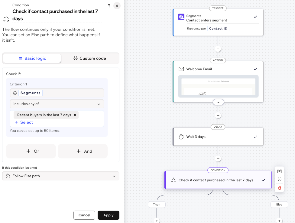Add a step under the Else branch

[279, 221]
